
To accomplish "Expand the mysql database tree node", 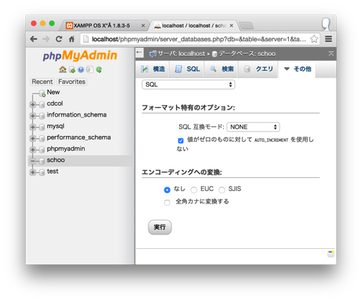I will tap(33, 127).
